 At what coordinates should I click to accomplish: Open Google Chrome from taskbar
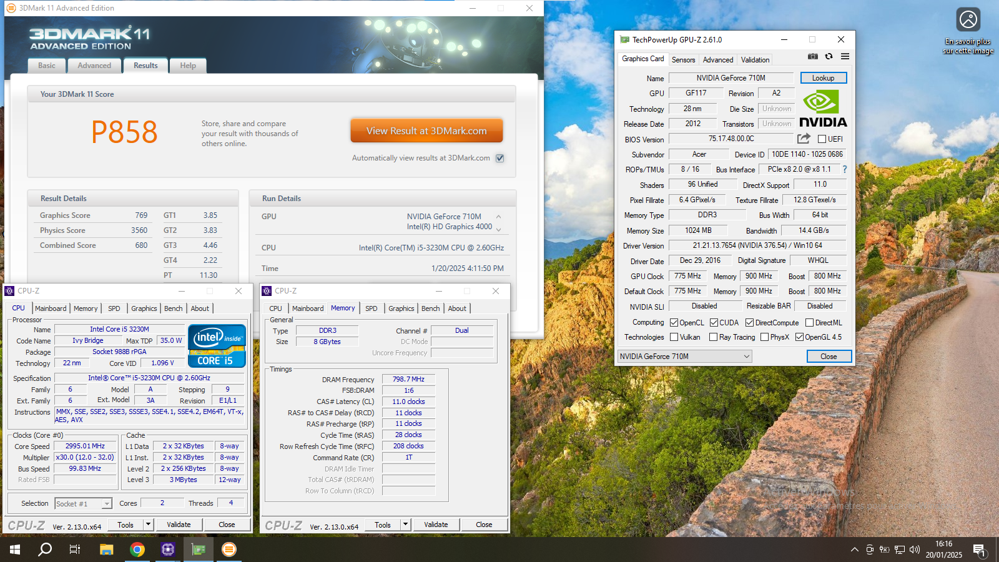coord(137,550)
